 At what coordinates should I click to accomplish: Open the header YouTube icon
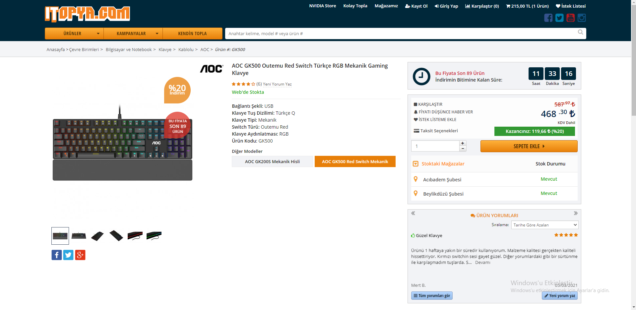coord(570,18)
